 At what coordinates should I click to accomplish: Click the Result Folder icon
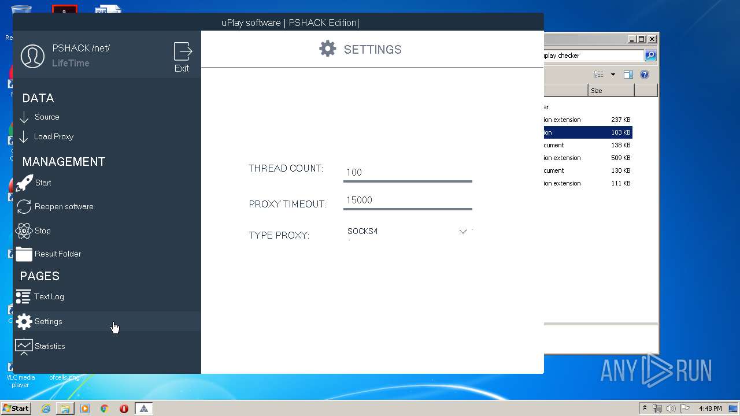24,254
